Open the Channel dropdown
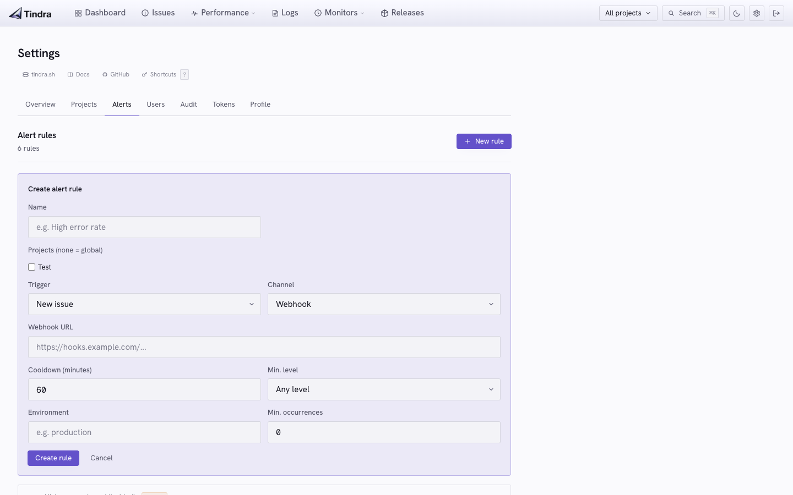Viewport: 793px width, 495px height. pos(384,304)
